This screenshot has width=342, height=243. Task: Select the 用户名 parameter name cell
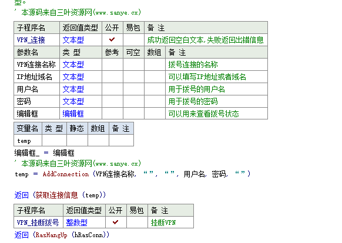click(x=36, y=89)
